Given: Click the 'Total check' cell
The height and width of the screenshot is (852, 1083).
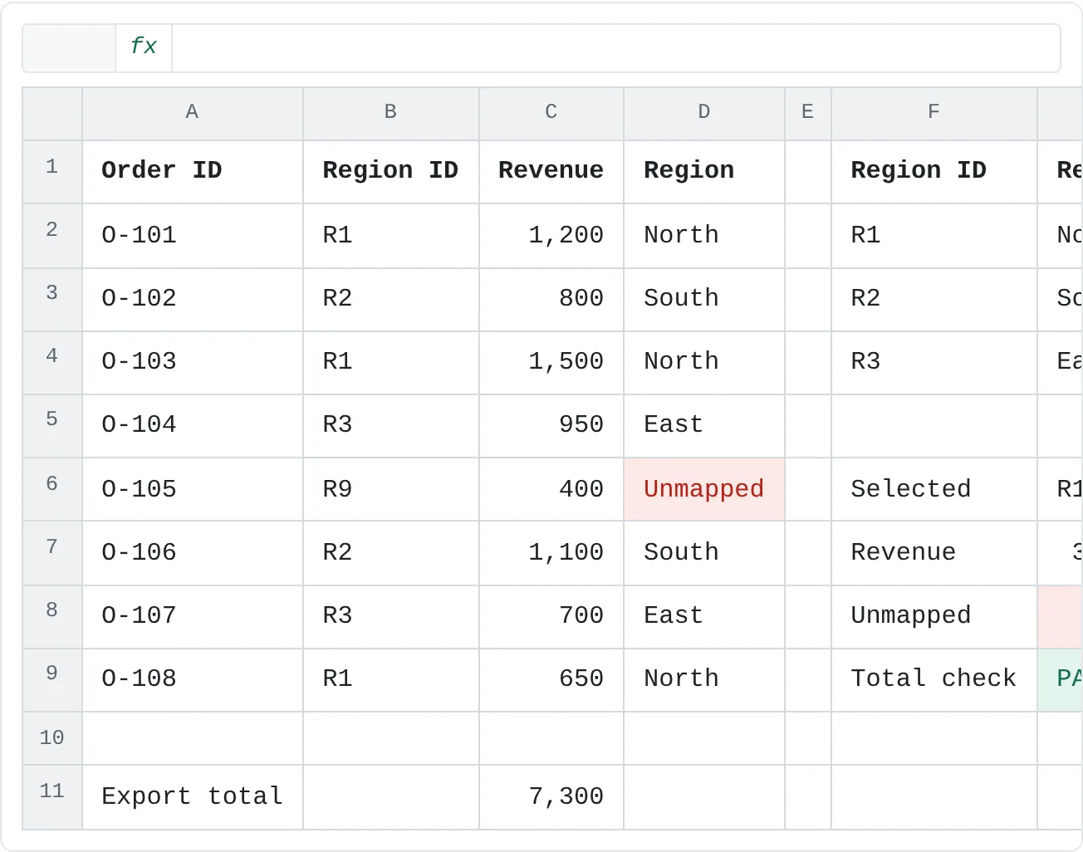Looking at the screenshot, I should [x=934, y=679].
